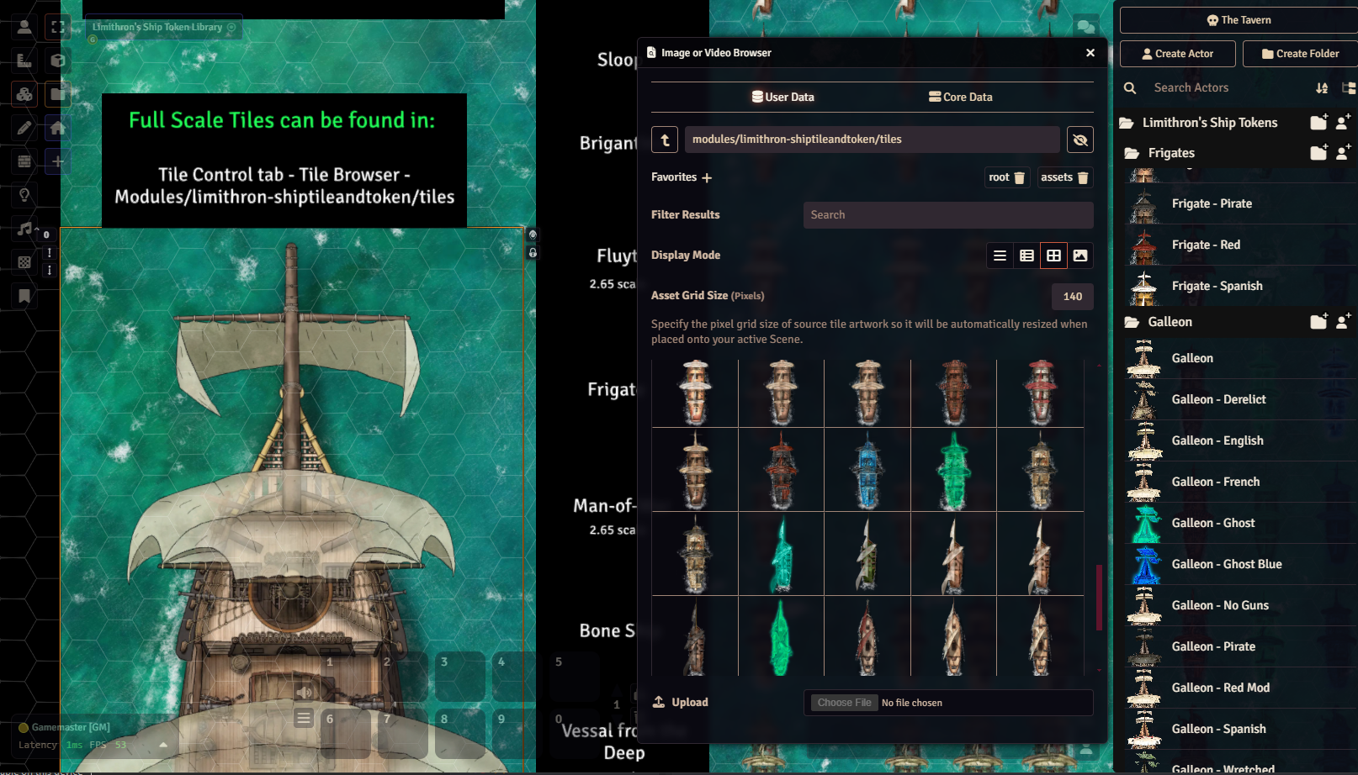Select the Token Controls tool
1358x775 pixels.
[24, 26]
